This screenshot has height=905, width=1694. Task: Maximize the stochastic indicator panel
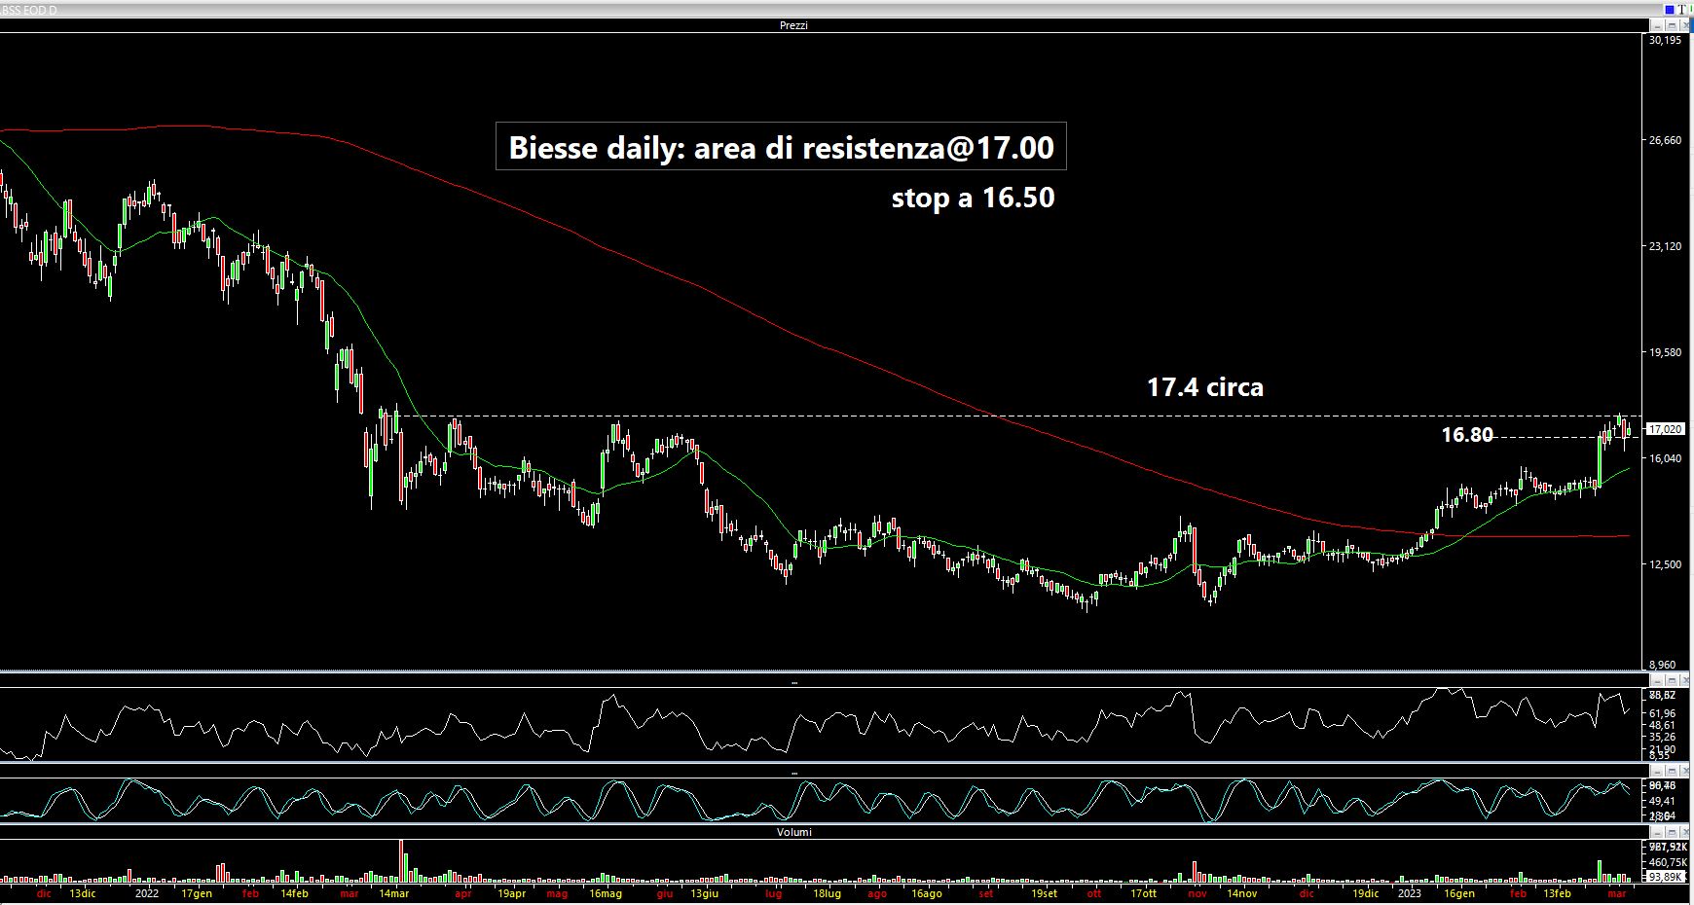[1672, 771]
